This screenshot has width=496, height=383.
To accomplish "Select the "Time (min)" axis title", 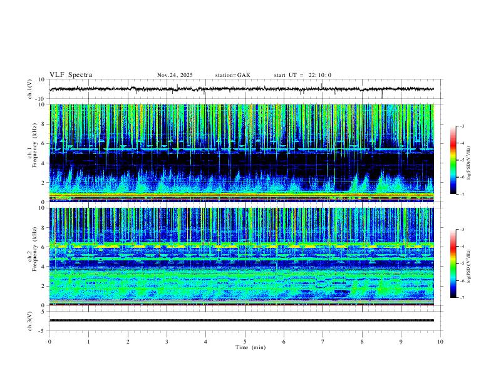I will [x=251, y=347].
